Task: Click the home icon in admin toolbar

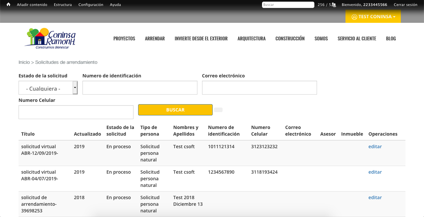Action: coord(8,5)
